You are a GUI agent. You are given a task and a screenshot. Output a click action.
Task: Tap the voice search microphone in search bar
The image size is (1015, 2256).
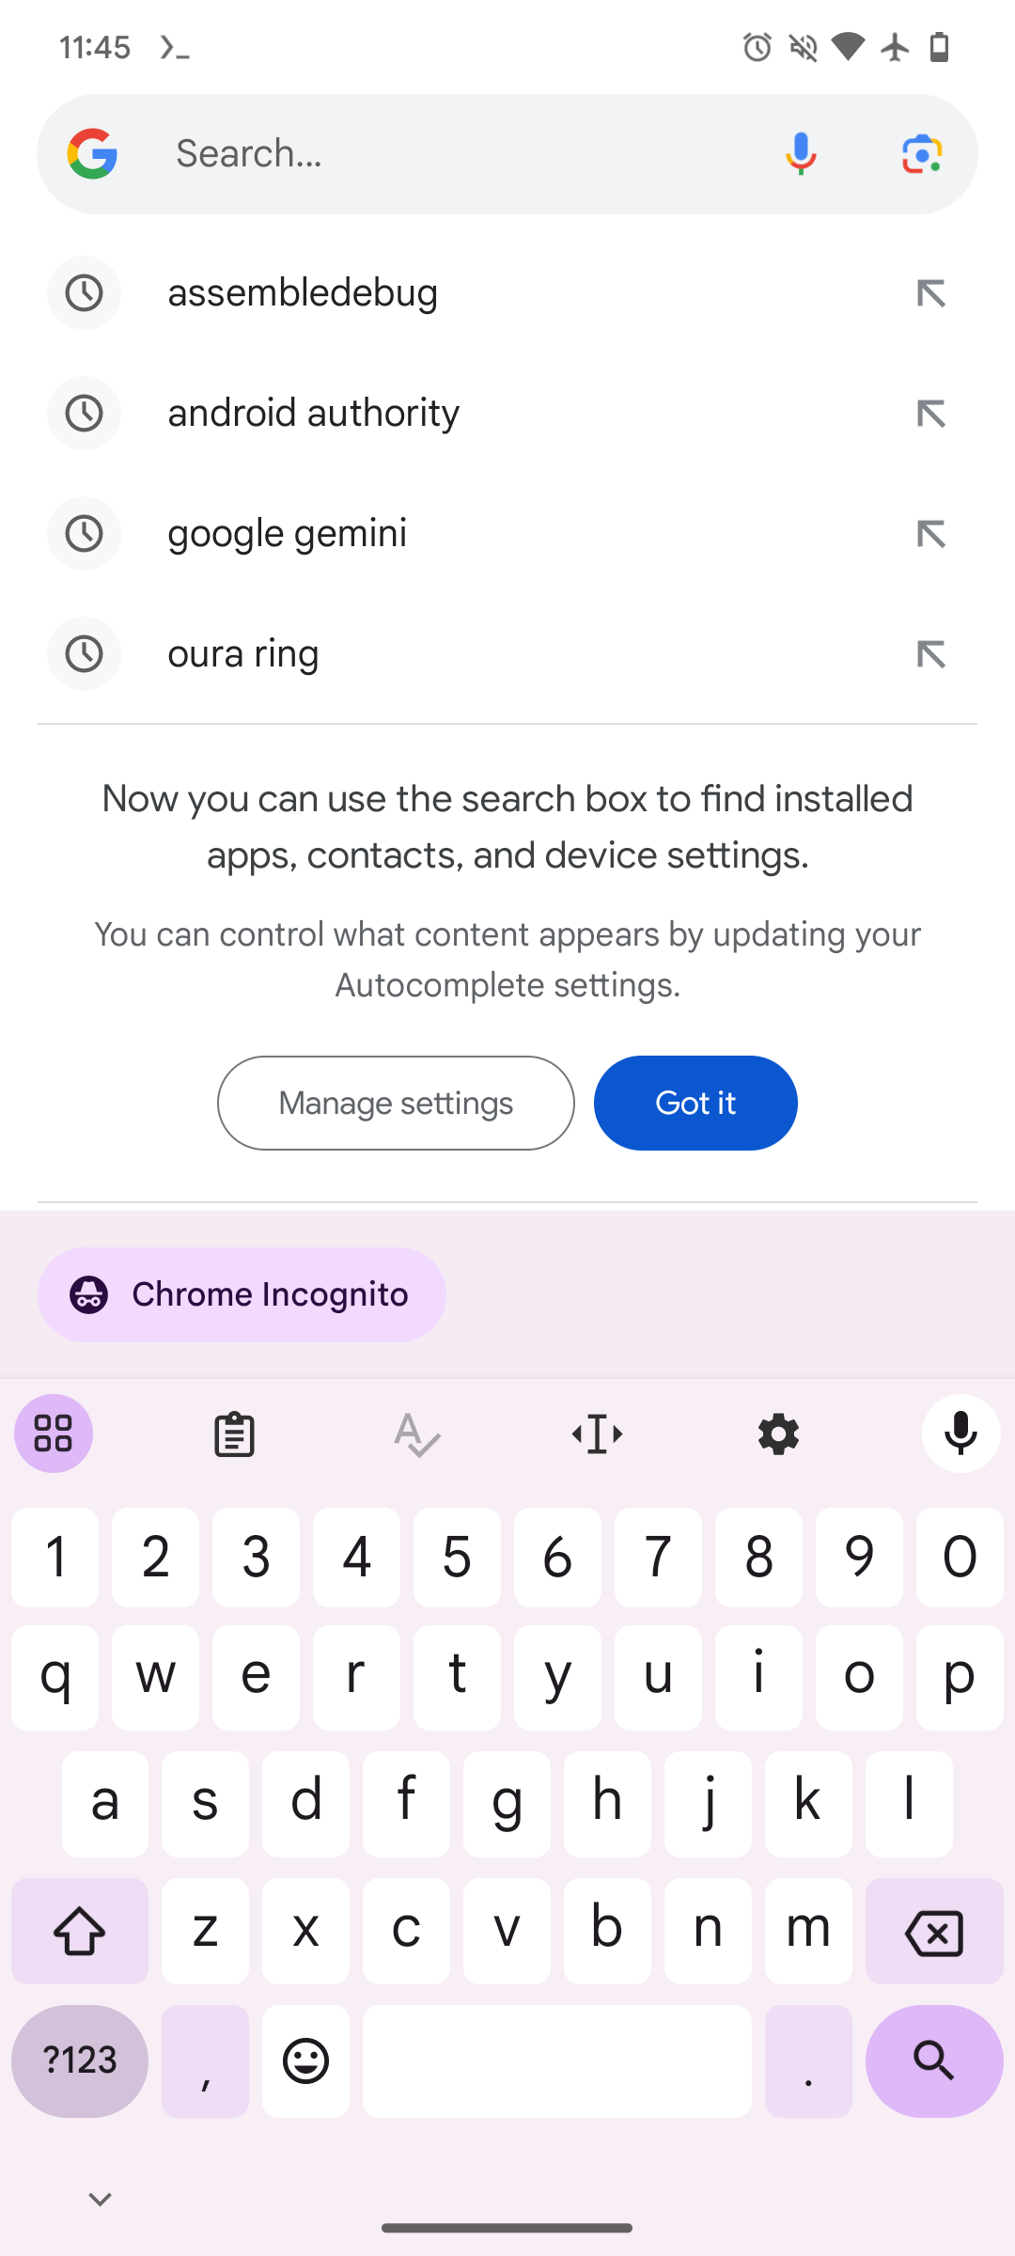tap(801, 154)
